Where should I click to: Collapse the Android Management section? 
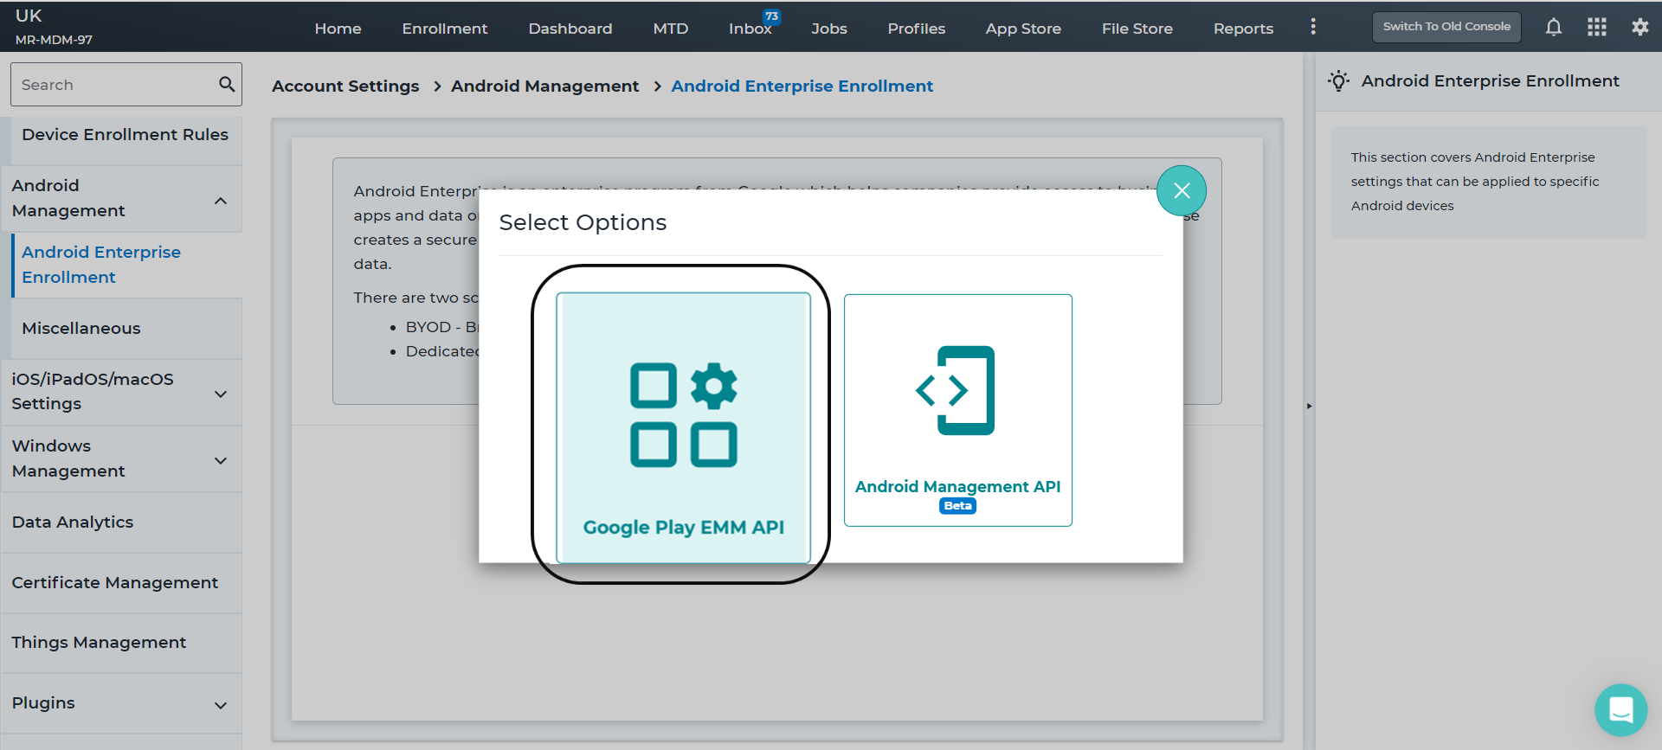coord(221,201)
